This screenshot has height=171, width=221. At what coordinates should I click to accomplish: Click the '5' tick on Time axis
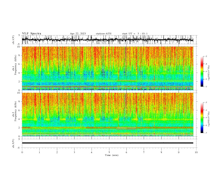109,152
